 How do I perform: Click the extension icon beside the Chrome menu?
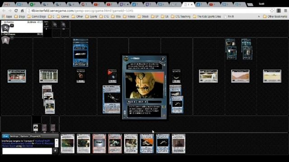pos(279,11)
